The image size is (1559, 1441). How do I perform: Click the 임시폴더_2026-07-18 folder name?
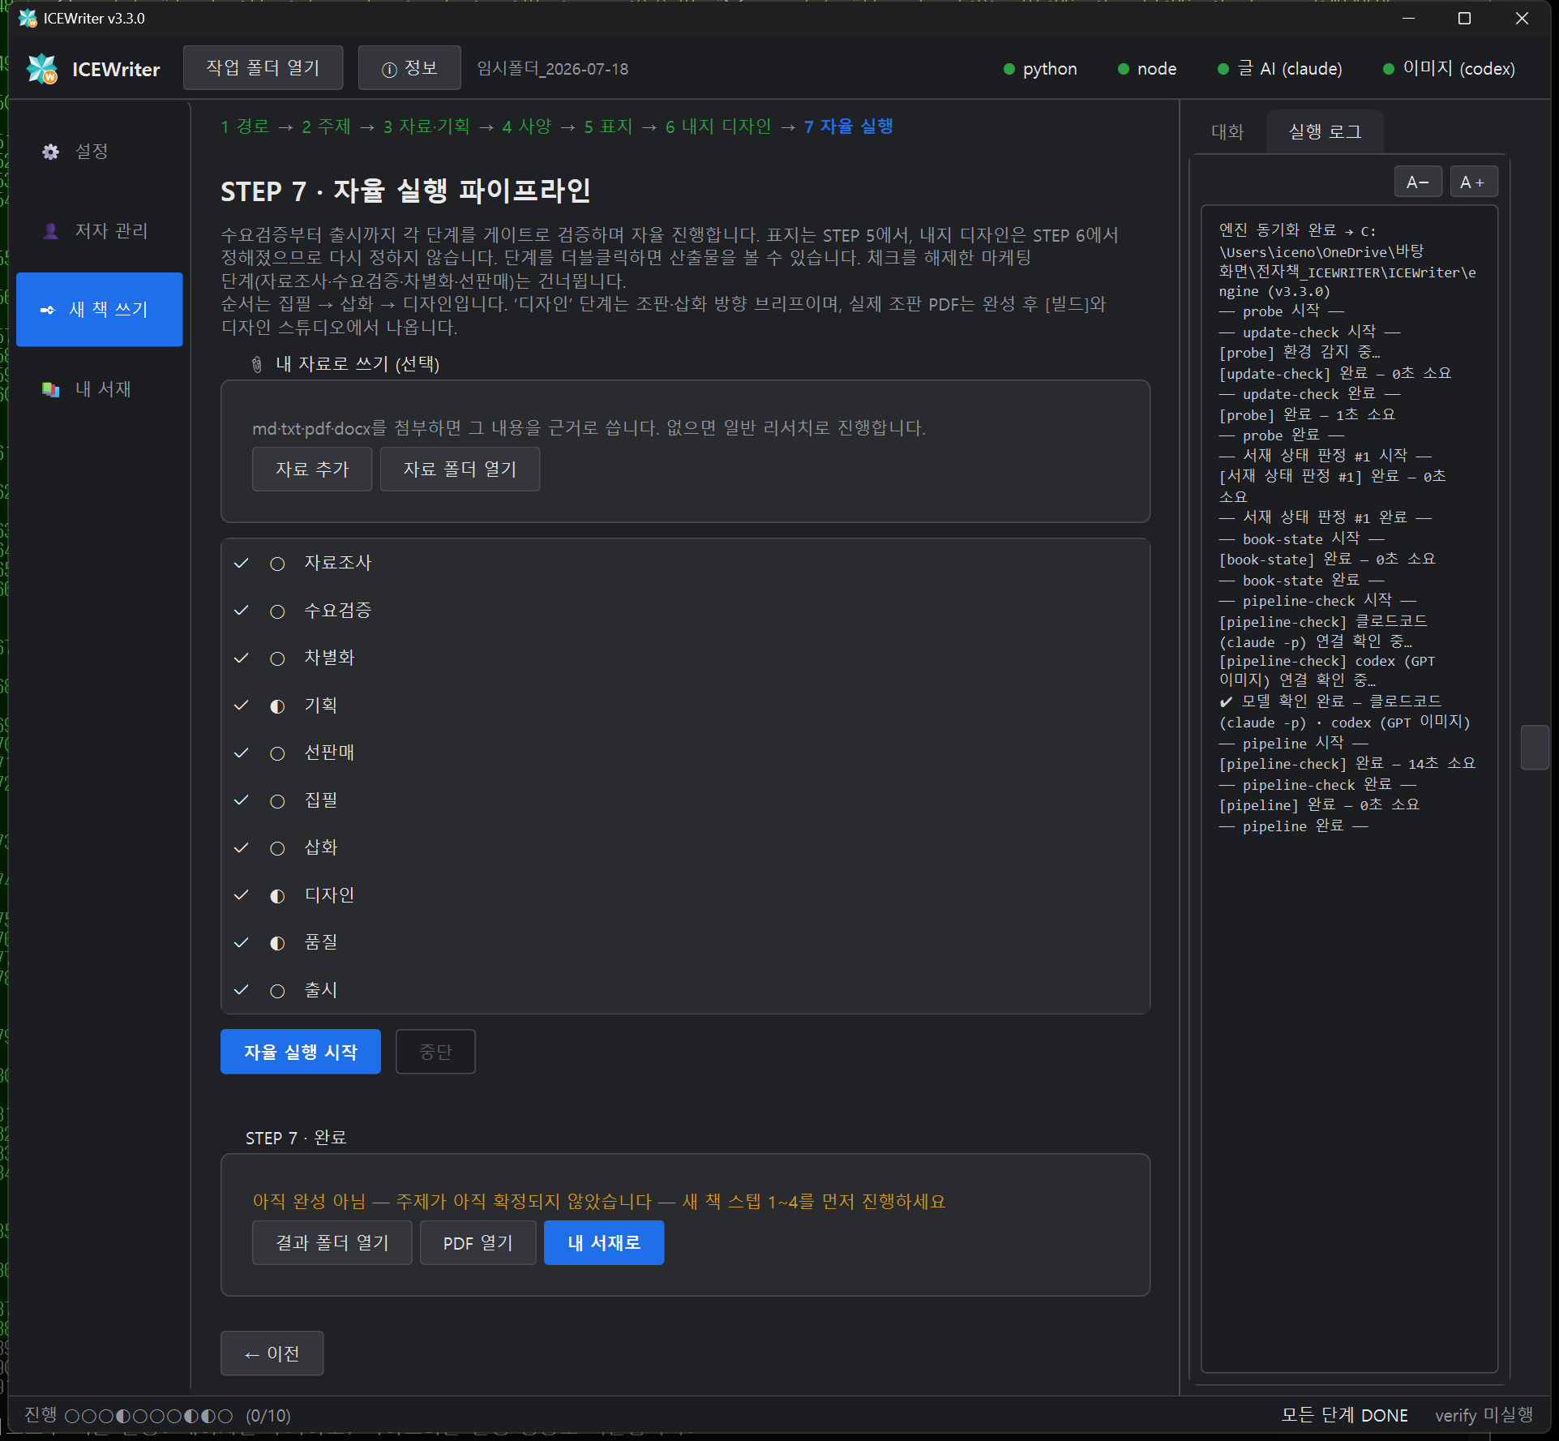[x=553, y=69]
